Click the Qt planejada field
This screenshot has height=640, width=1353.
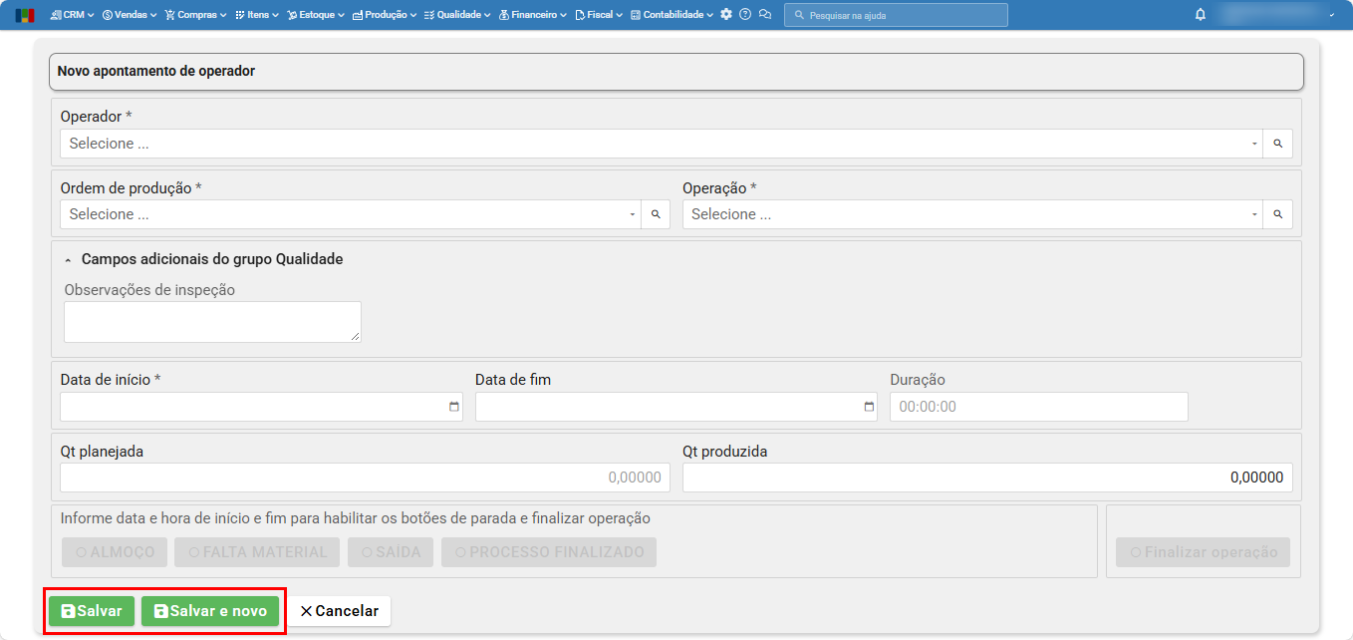365,478
